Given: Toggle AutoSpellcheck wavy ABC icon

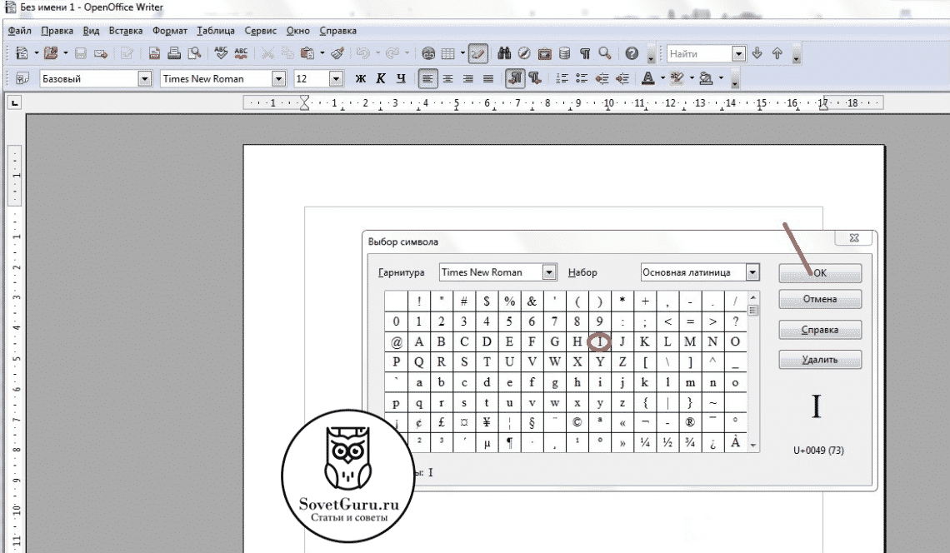Looking at the screenshot, I should click(x=241, y=53).
